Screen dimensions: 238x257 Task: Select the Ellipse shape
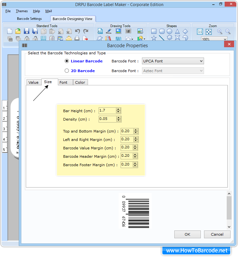point(169,31)
